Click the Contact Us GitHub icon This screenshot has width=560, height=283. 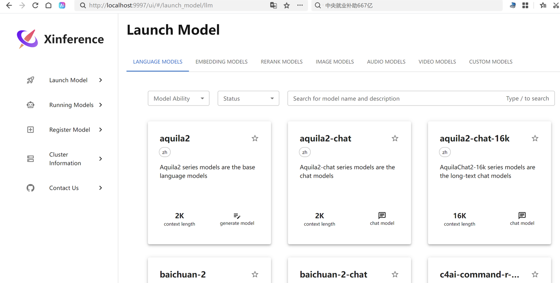click(x=30, y=188)
